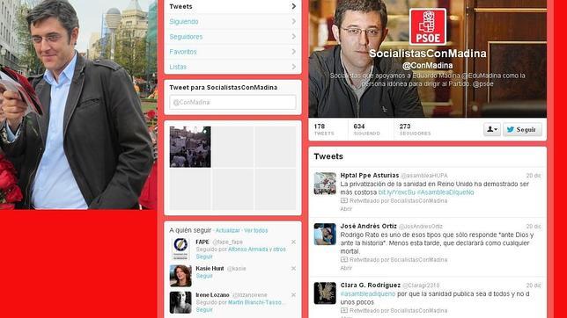Click José Andrés Ortiz avatar

[x=325, y=235]
